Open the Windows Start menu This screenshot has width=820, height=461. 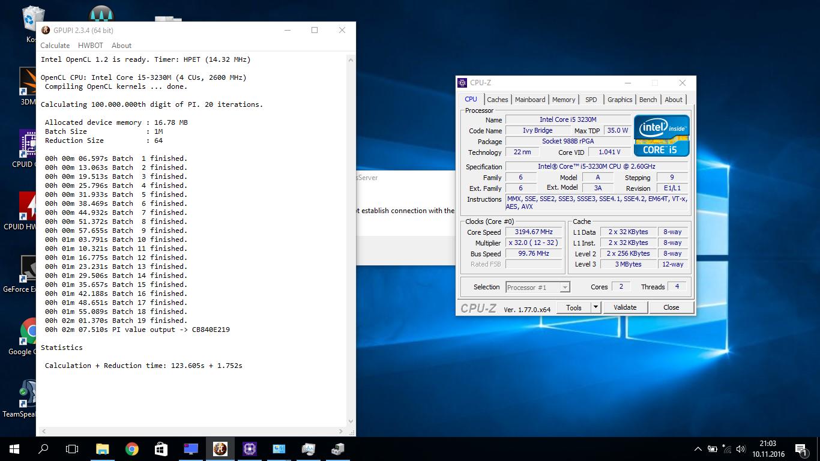[x=14, y=448]
